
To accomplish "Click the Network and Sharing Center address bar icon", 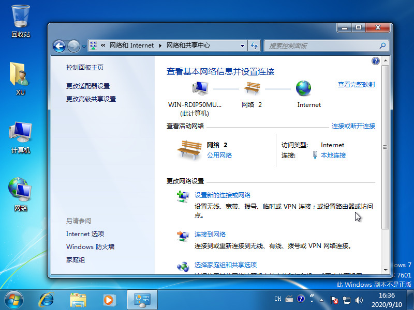I will (93, 45).
